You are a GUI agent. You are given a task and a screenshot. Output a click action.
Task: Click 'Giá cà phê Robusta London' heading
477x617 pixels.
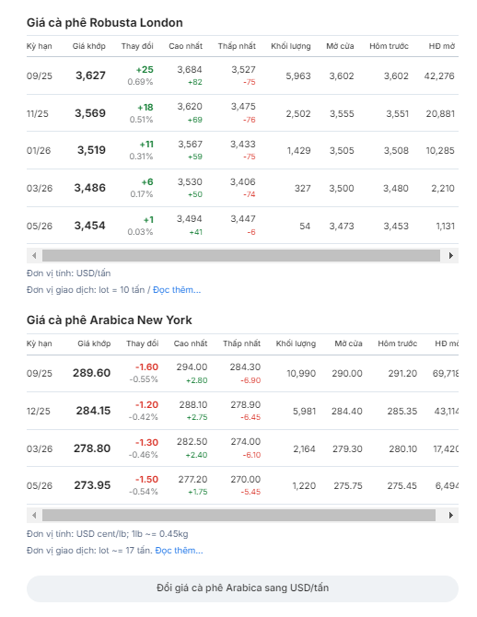tap(105, 23)
